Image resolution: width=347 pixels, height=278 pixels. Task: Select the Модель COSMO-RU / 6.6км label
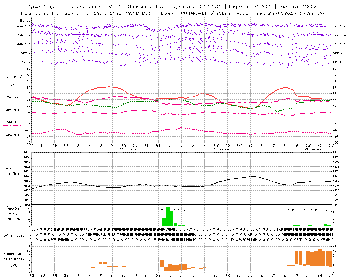tap(195, 13)
